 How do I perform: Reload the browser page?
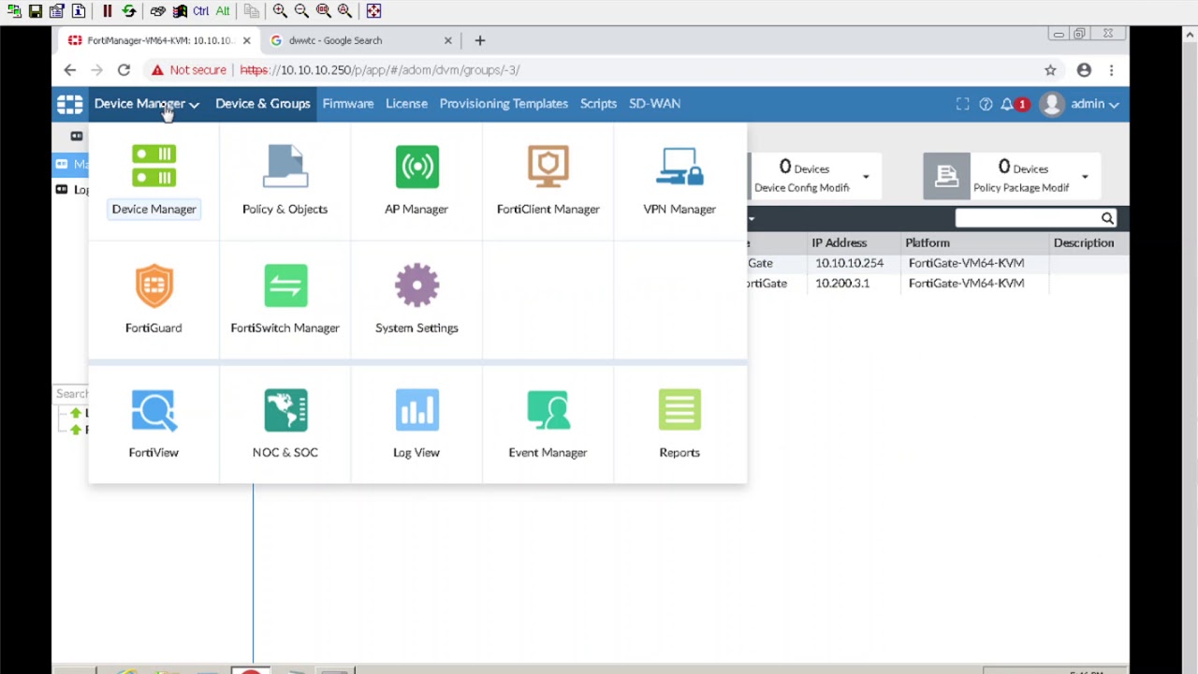pyautogui.click(x=124, y=70)
